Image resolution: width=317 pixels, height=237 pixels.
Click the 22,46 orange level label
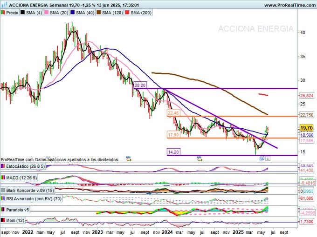click(x=173, y=113)
